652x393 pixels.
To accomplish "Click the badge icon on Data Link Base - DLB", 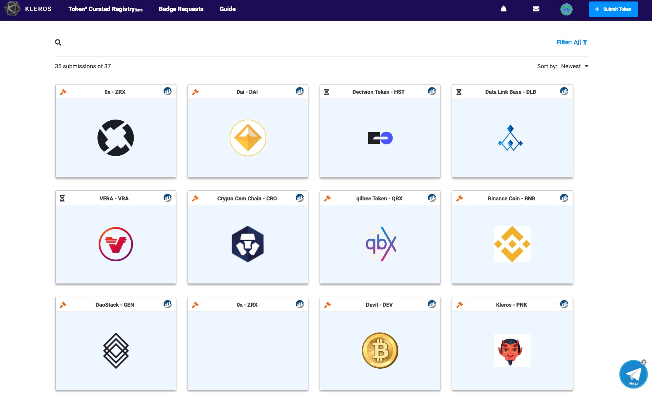I will [564, 91].
